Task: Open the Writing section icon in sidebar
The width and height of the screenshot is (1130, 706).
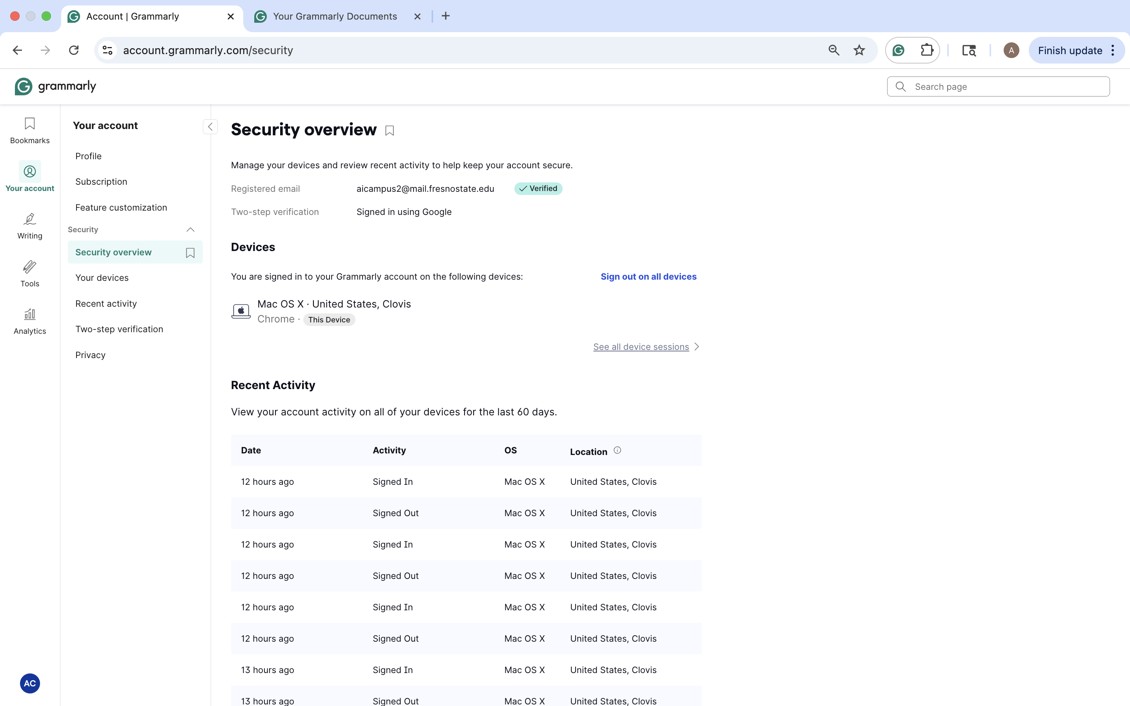Action: tap(29, 225)
